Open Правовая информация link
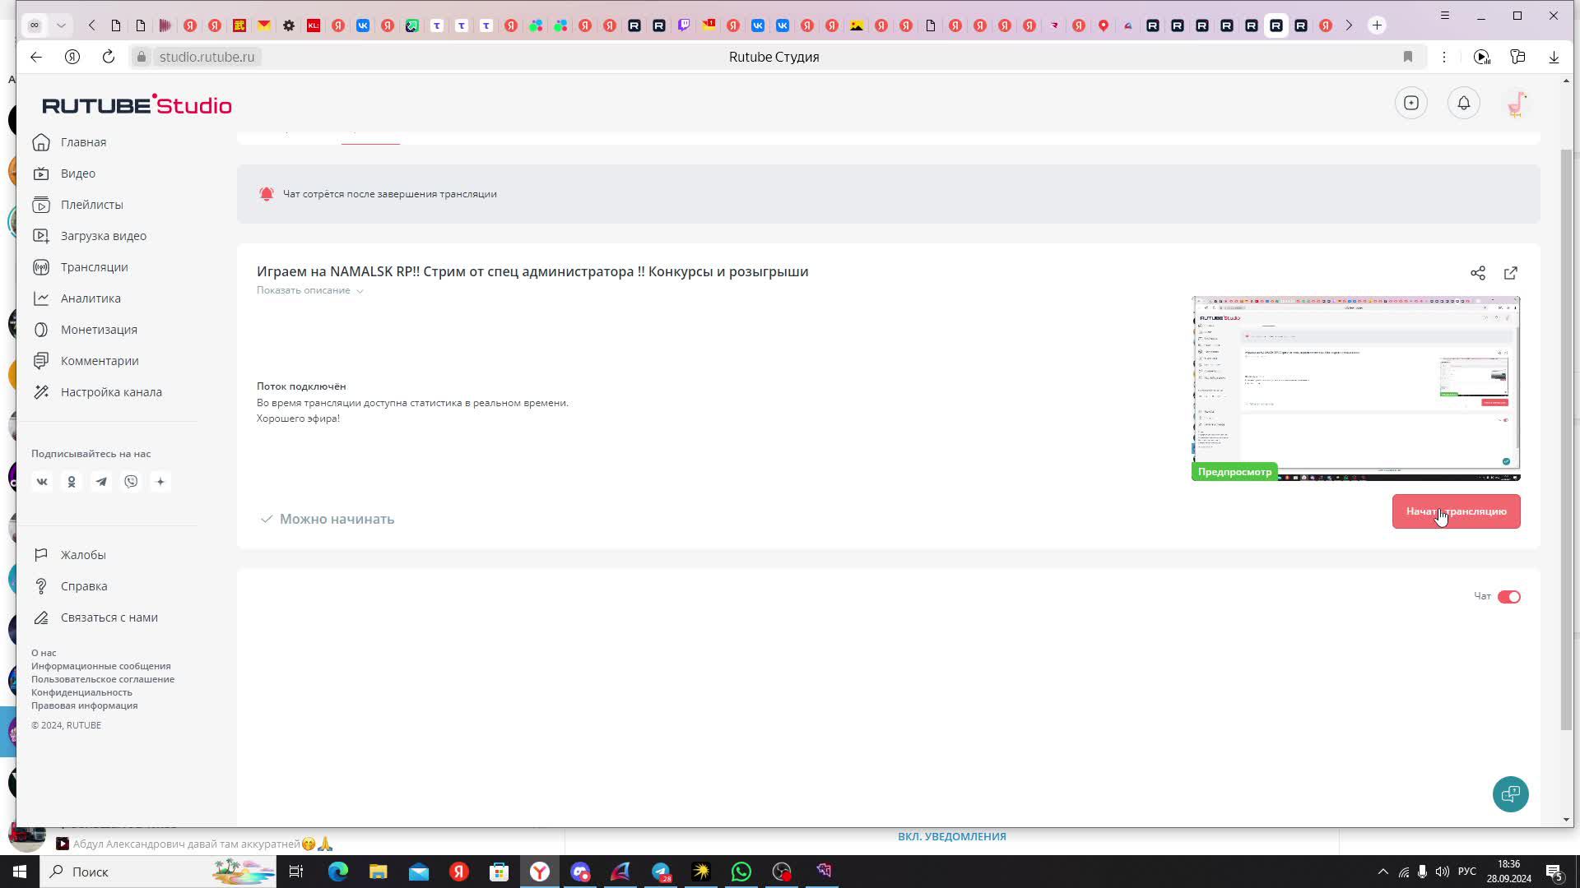1580x888 pixels. [x=85, y=705]
